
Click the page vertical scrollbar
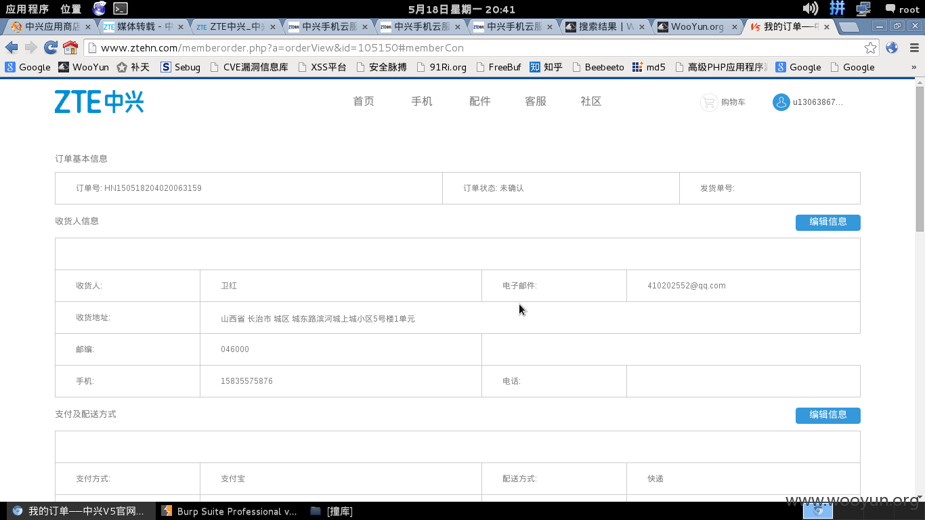(920, 159)
